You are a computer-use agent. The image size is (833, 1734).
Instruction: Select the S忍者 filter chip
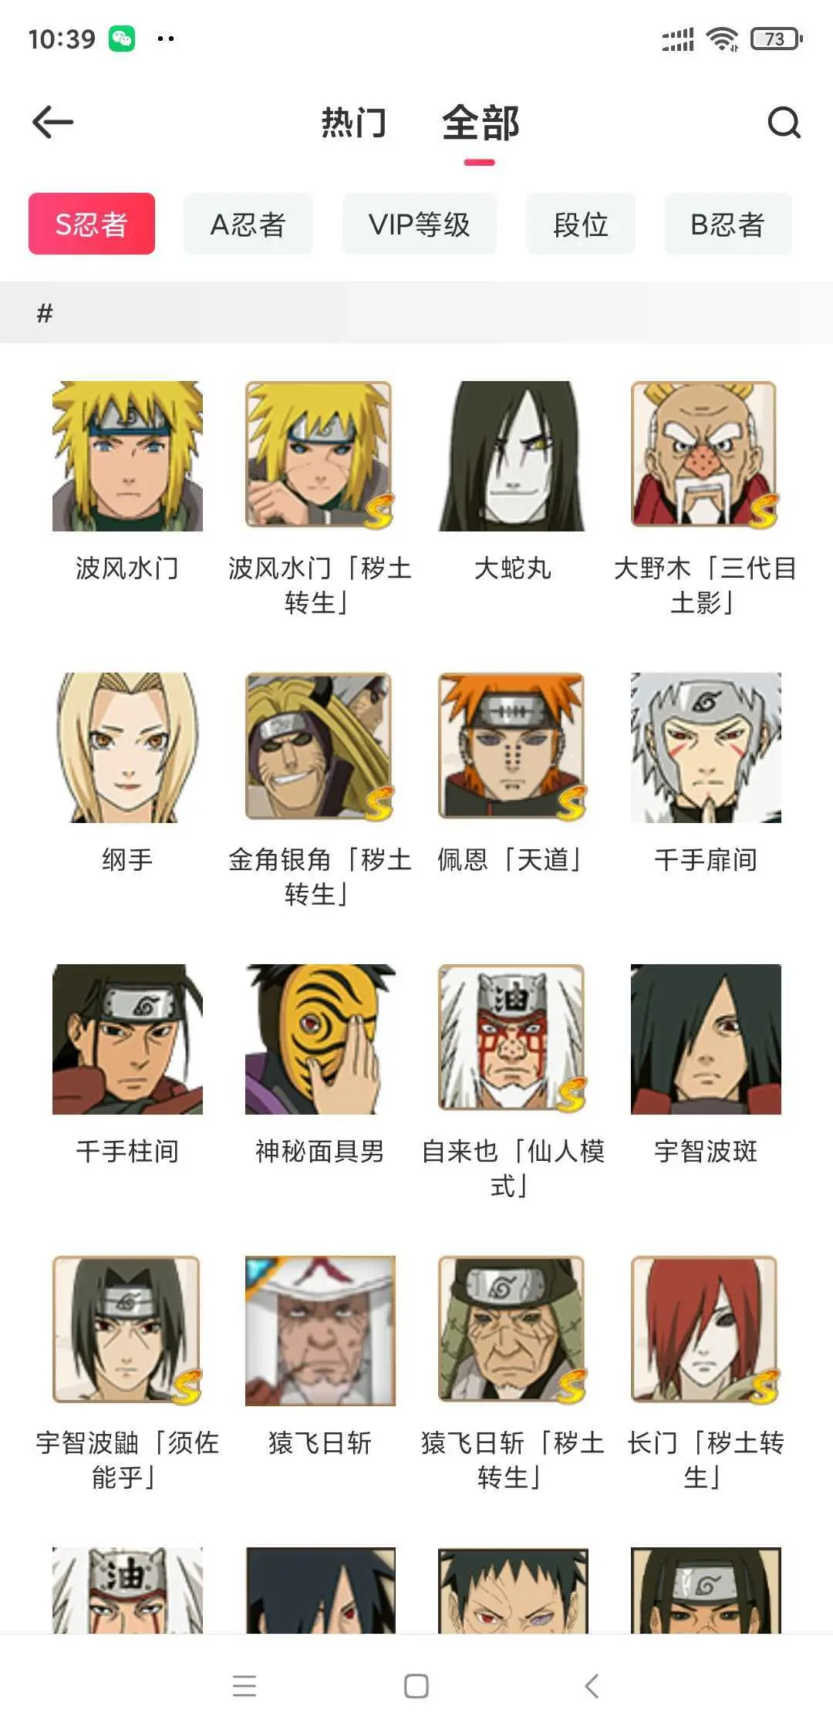point(92,224)
